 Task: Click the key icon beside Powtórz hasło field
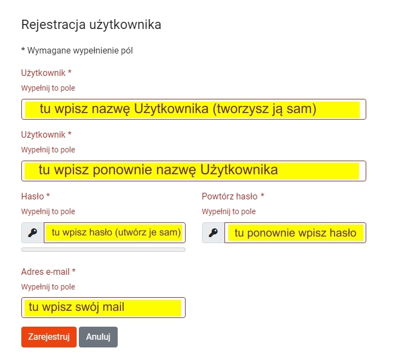213,233
